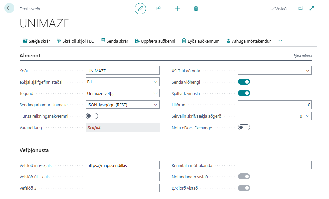
Task: Enable Nota eDocs Exchange switch
Action: coord(244,127)
